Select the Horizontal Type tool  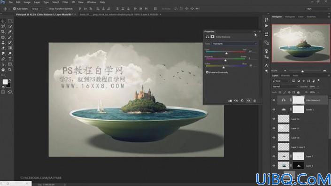10,59
